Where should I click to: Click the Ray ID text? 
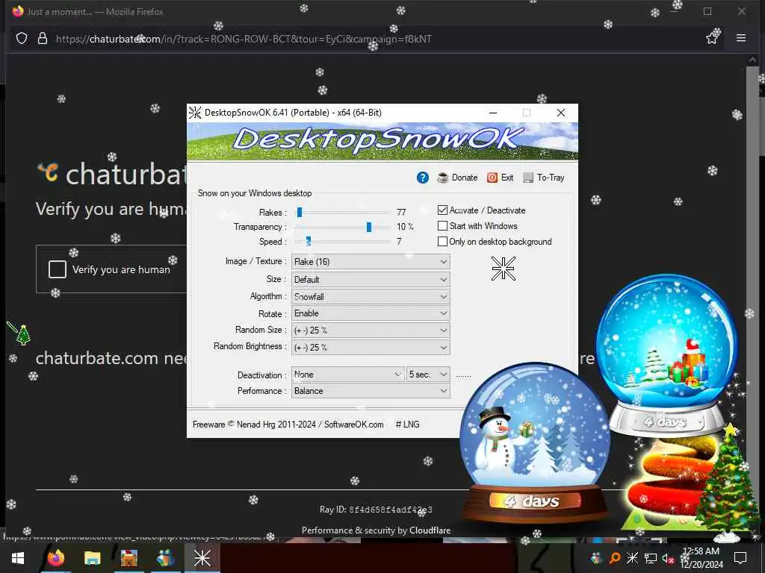click(x=376, y=509)
